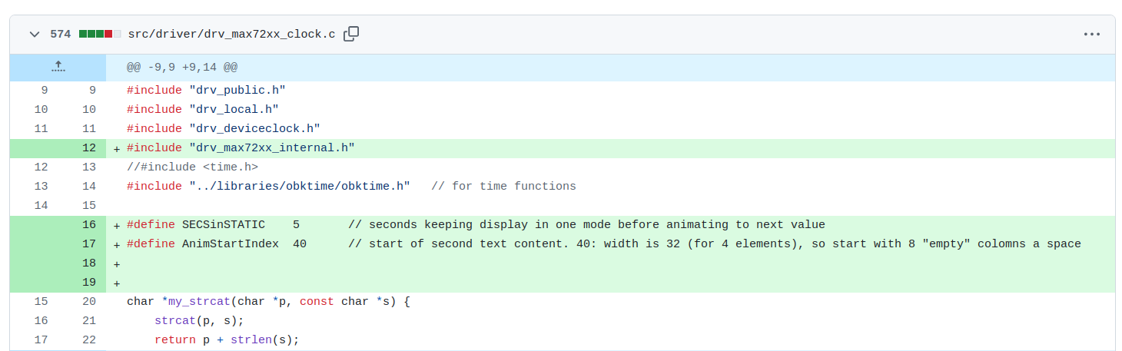Select new line number 17 beside AnimStartIndex define
The height and width of the screenshot is (351, 1122).
pyautogui.click(x=89, y=244)
